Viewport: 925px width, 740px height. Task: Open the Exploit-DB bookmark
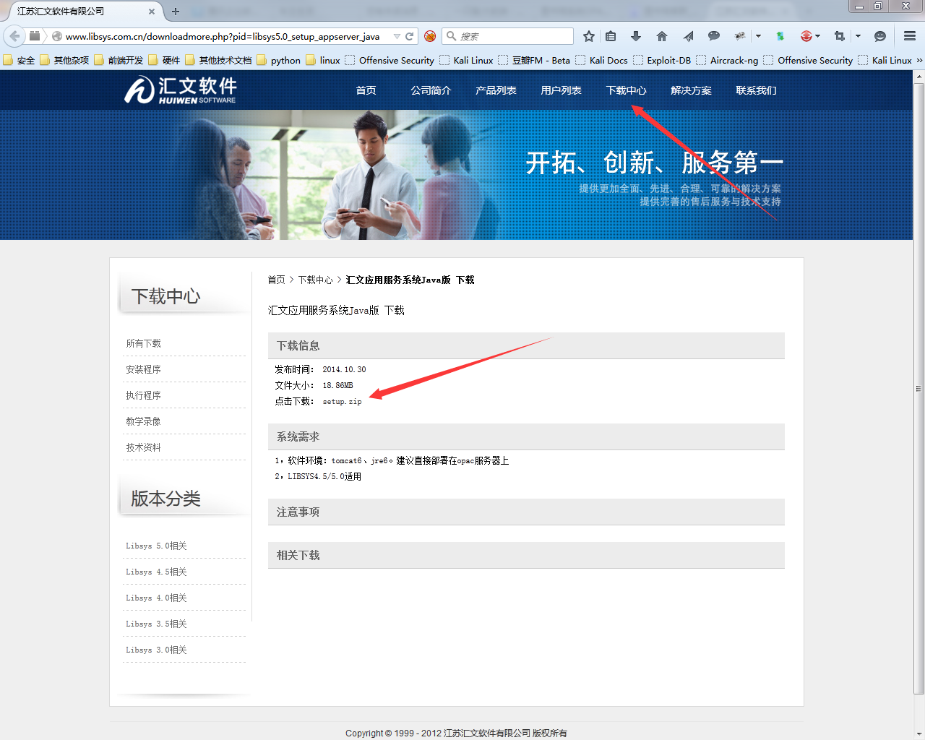(662, 61)
